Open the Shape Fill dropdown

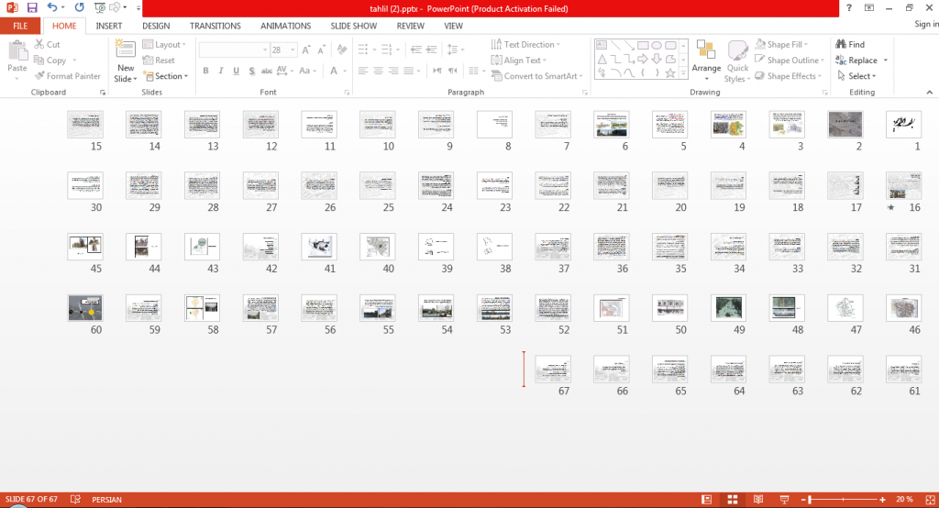tap(783, 44)
